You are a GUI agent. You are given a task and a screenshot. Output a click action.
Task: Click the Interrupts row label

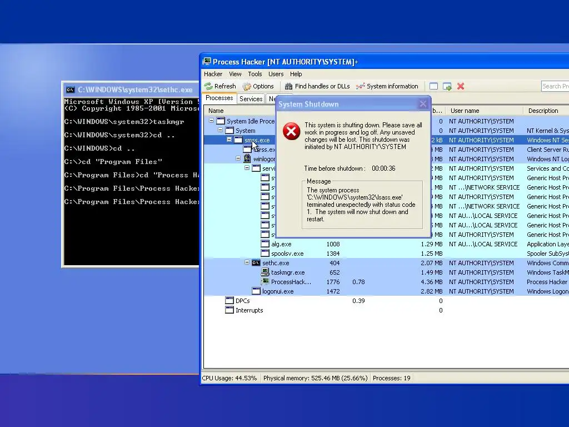(x=249, y=310)
